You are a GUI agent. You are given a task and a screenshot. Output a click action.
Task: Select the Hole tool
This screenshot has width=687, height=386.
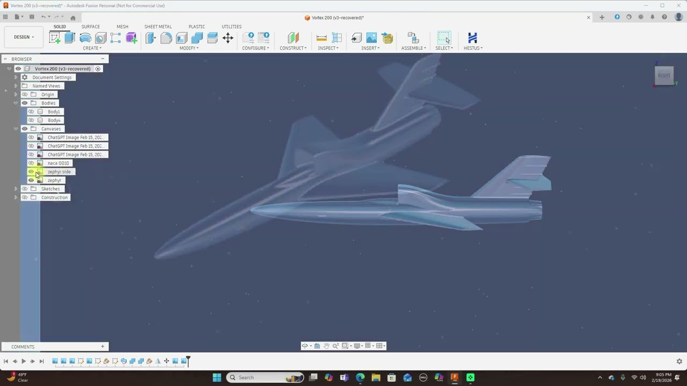click(x=100, y=38)
